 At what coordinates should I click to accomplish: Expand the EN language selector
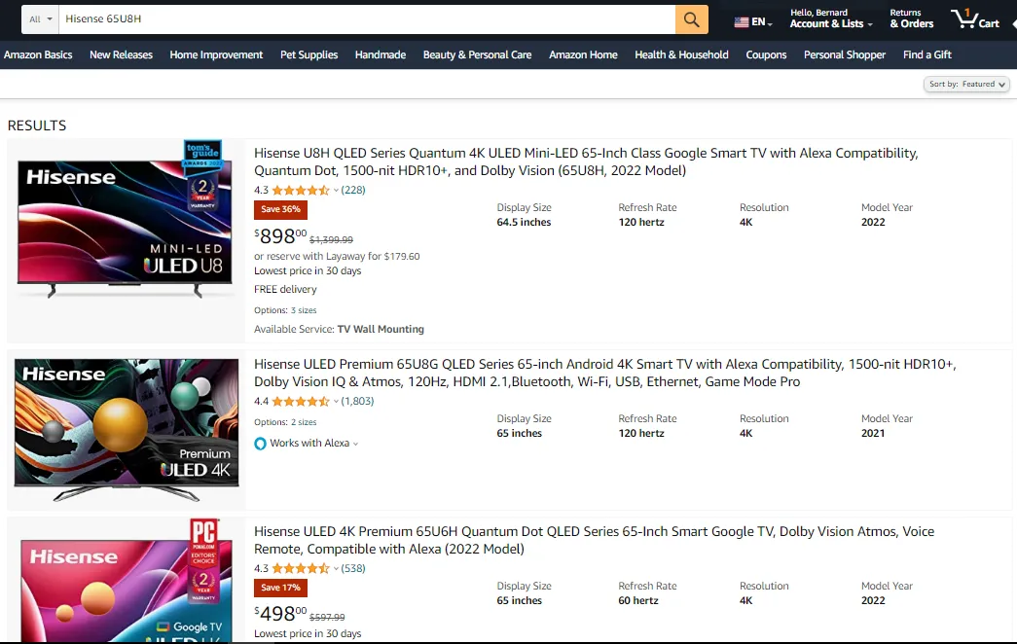pos(761,22)
